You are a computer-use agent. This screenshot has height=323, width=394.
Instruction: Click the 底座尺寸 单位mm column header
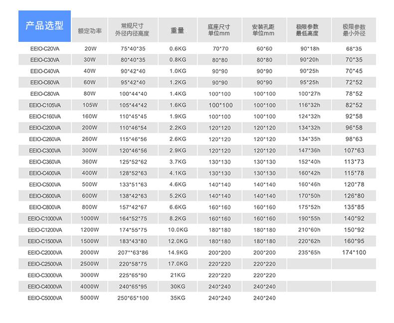point(219,30)
